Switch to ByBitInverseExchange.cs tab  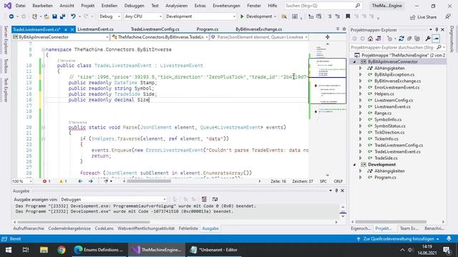tap(259, 29)
